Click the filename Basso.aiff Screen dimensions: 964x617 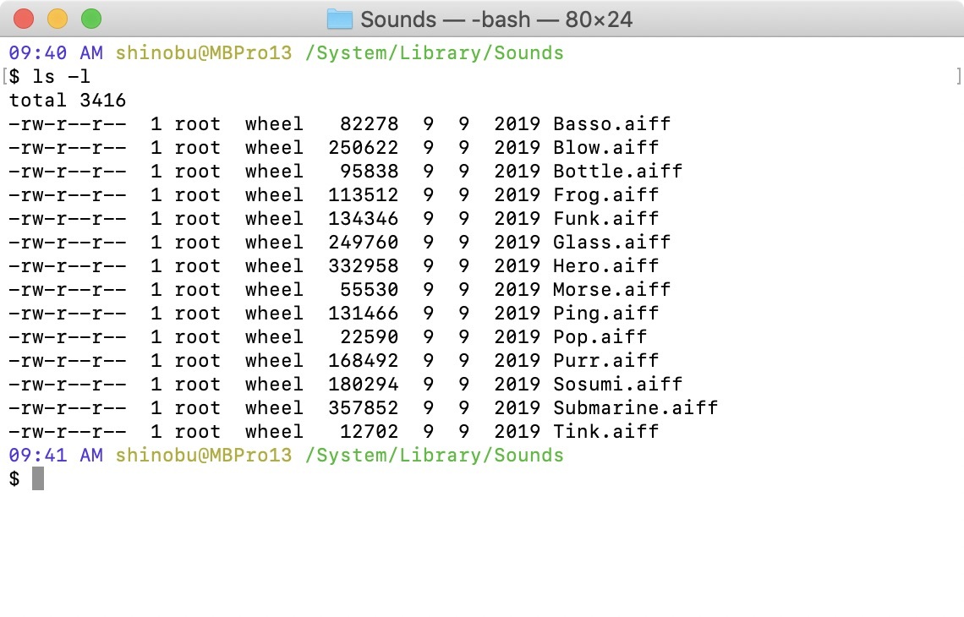coord(611,124)
